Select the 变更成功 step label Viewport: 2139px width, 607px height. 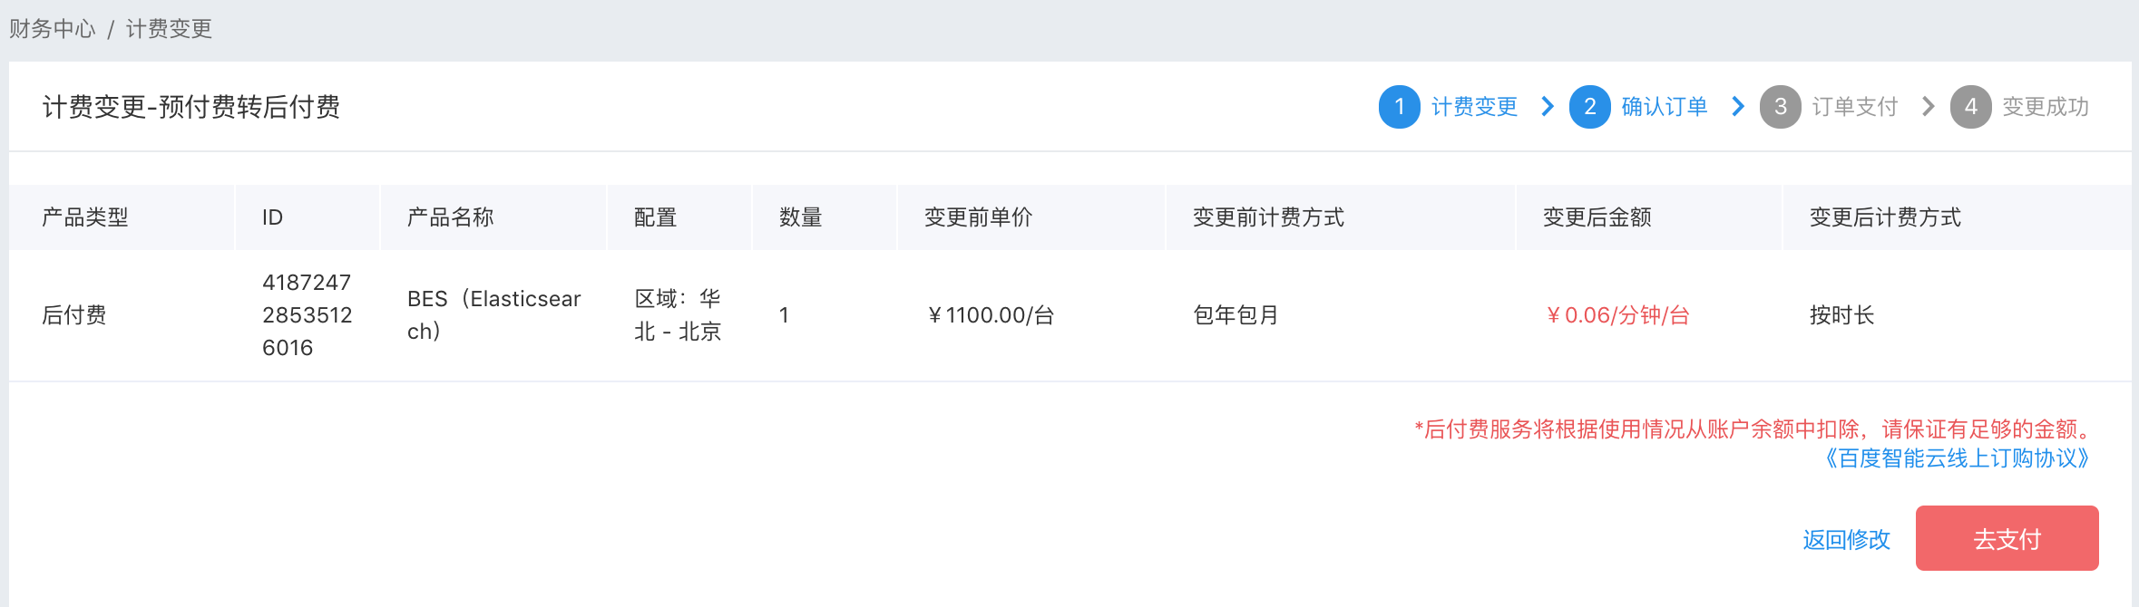click(2046, 107)
